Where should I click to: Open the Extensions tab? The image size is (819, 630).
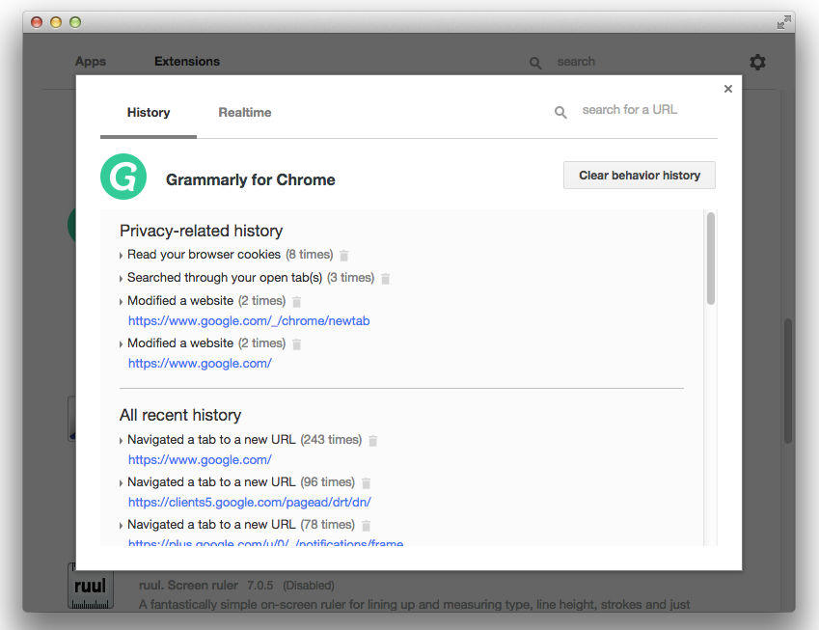tap(186, 61)
